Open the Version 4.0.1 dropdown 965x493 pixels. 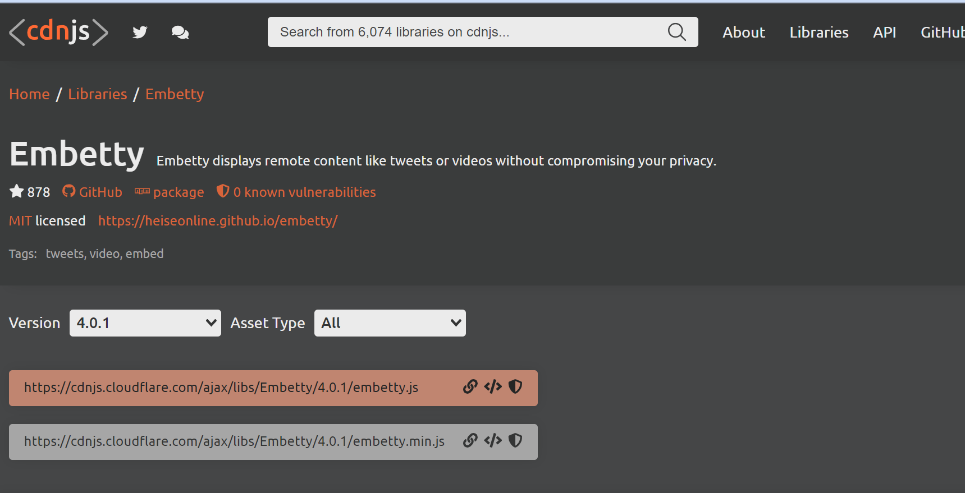[145, 323]
